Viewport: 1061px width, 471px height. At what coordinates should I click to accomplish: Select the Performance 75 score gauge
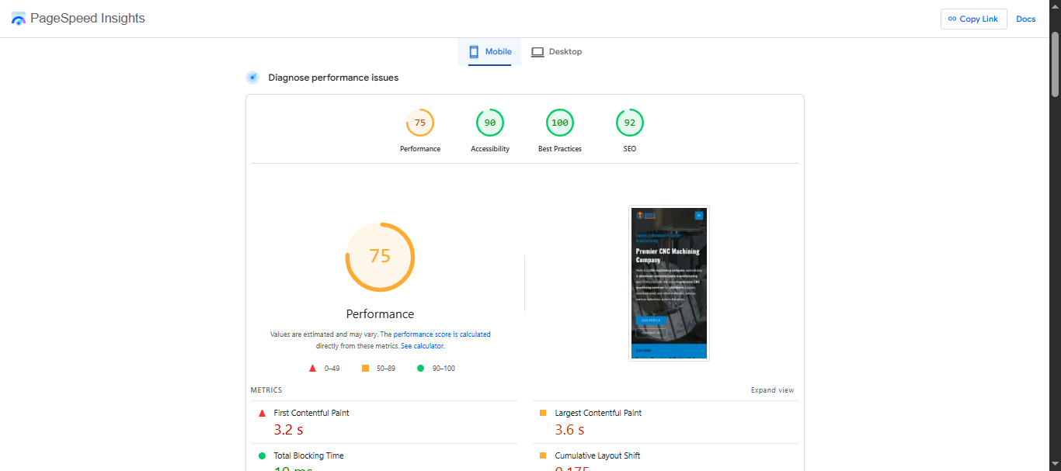pos(420,123)
